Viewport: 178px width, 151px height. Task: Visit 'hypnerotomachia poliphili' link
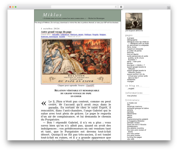click(137, 119)
